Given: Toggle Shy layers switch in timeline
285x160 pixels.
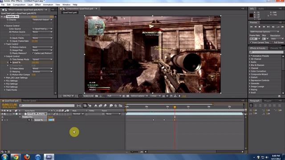Looking at the screenshot, I should coord(96,106).
